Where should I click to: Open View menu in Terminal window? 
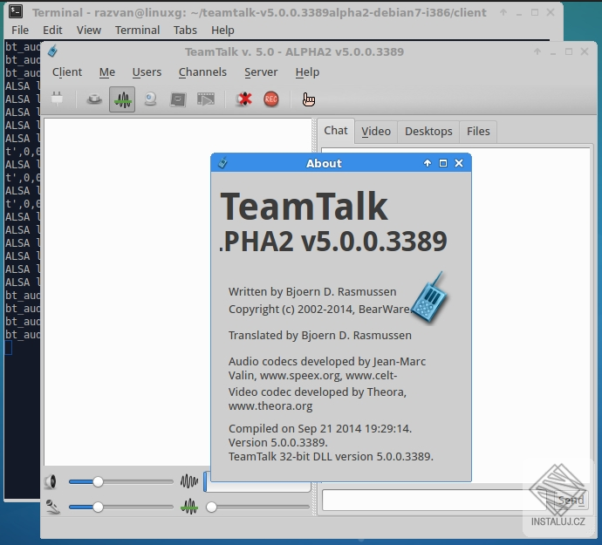point(89,30)
